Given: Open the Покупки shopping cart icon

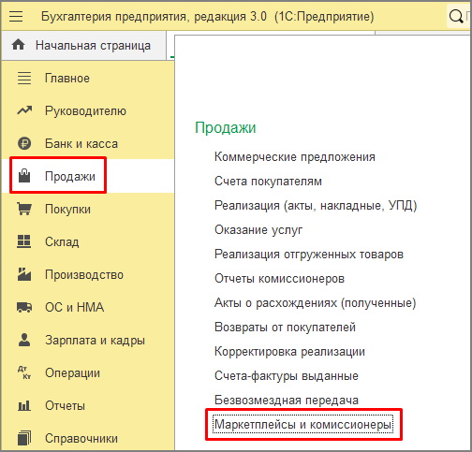Looking at the screenshot, I should click(24, 209).
